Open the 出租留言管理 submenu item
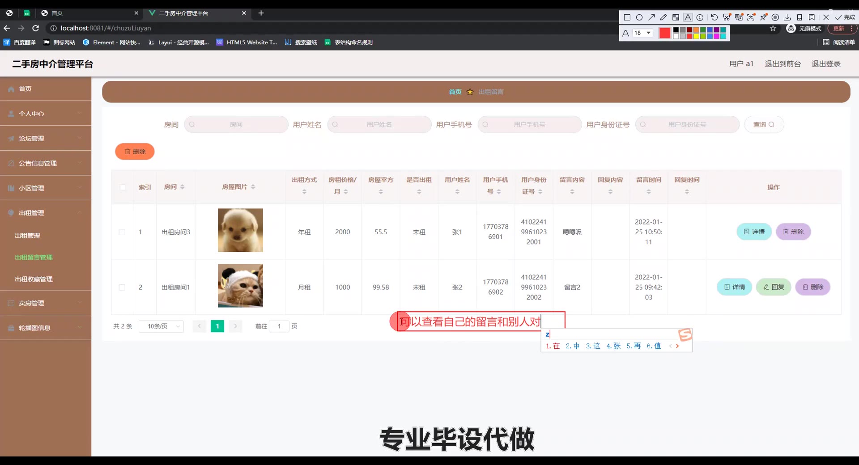The image size is (859, 465). 46,258
